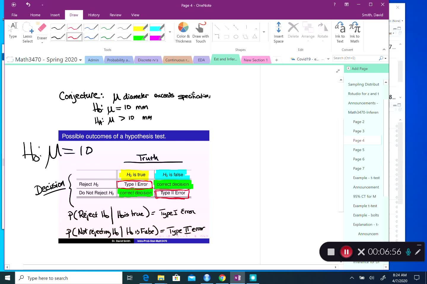Open the Eraser options dropdown arrow
The image size is (427, 284).
pos(42,43)
